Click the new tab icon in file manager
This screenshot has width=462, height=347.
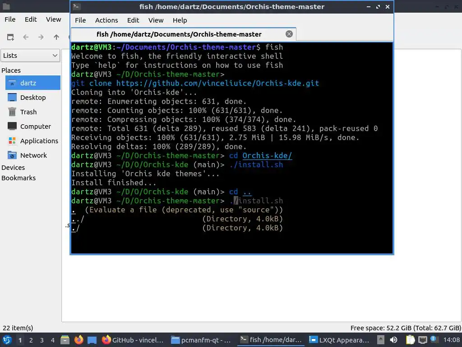pyautogui.click(x=11, y=37)
